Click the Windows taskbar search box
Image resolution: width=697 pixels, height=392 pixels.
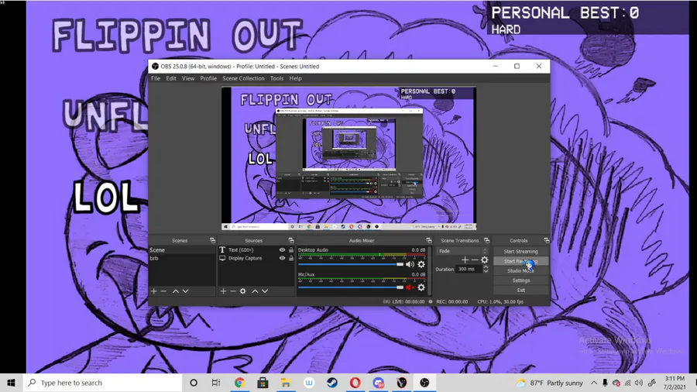(103, 383)
